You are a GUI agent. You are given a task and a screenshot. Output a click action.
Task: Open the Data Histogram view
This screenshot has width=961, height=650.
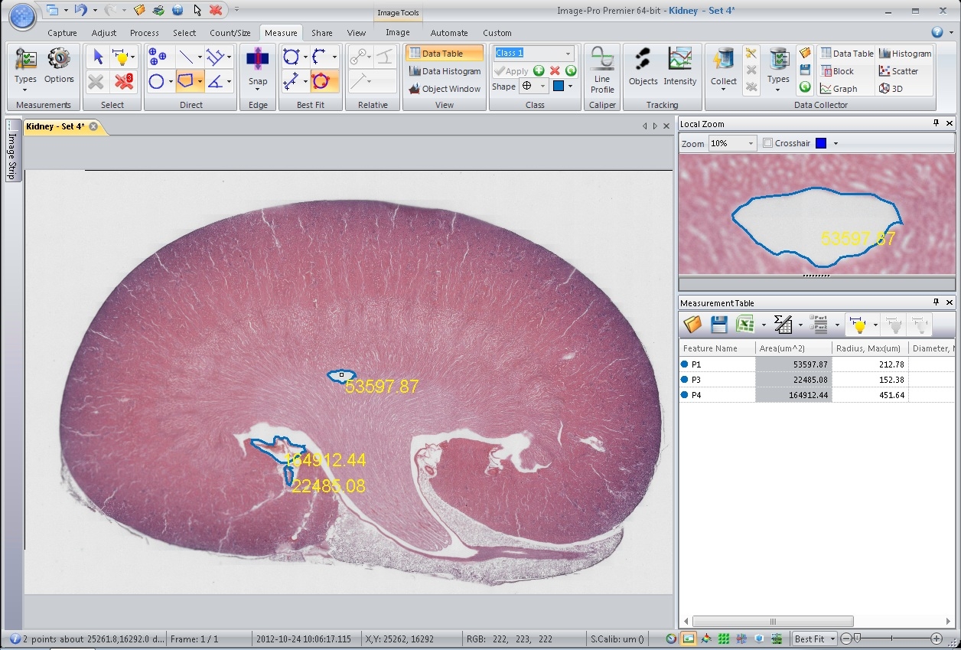(x=444, y=70)
